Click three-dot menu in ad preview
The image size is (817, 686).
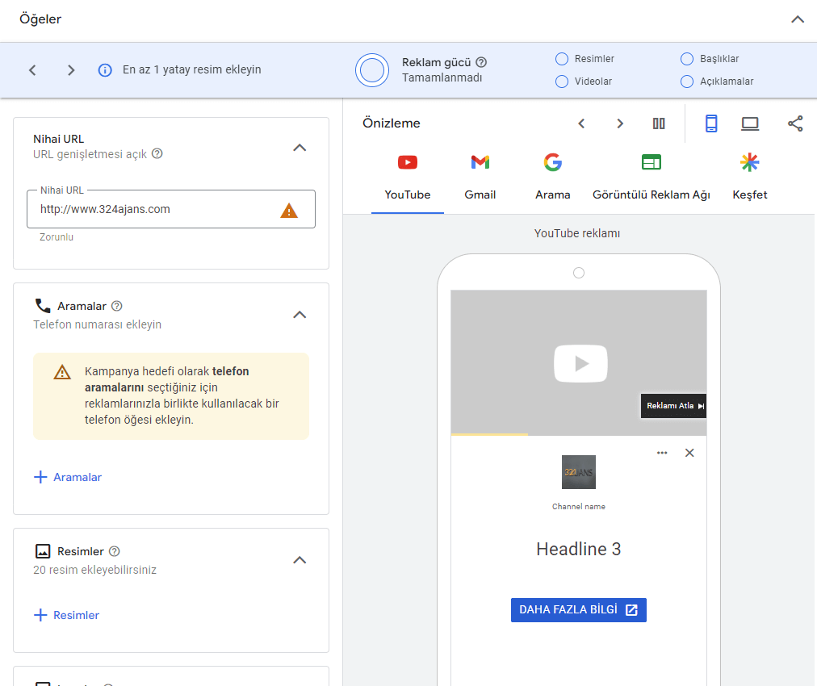click(x=662, y=453)
